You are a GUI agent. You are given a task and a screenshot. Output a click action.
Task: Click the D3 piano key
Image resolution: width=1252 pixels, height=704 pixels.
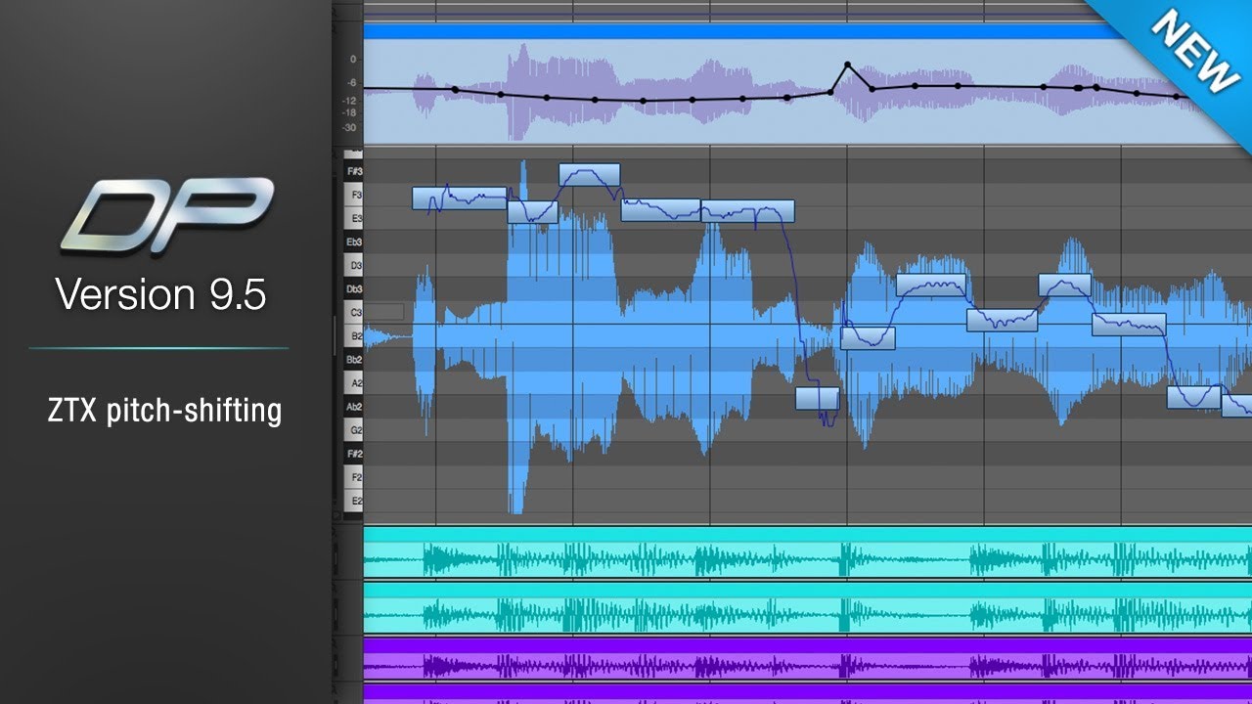pyautogui.click(x=353, y=265)
